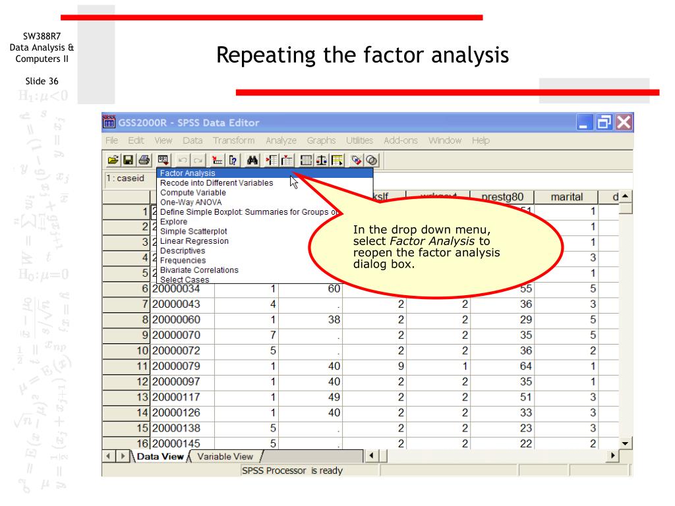Click the Variables info icon
Viewport: 675px width, 506px height.
[x=233, y=161]
